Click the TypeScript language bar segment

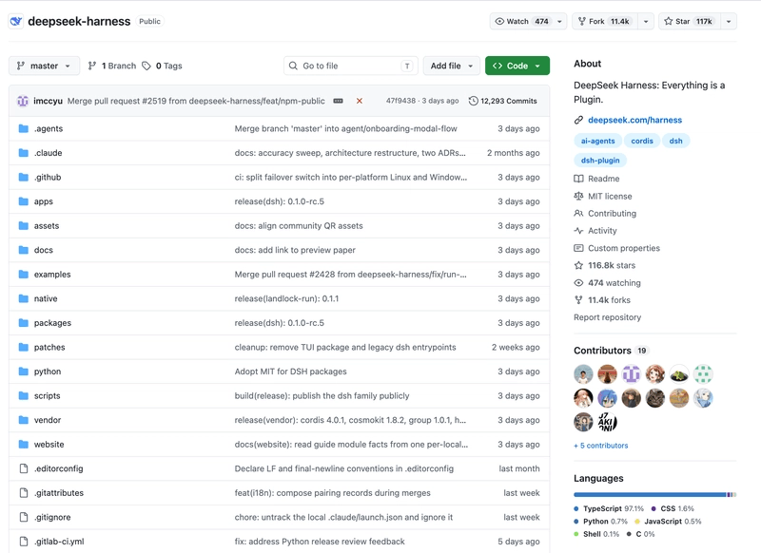[x=650, y=494]
